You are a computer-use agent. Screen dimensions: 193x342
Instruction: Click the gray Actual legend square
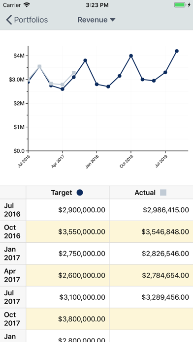click(x=163, y=193)
